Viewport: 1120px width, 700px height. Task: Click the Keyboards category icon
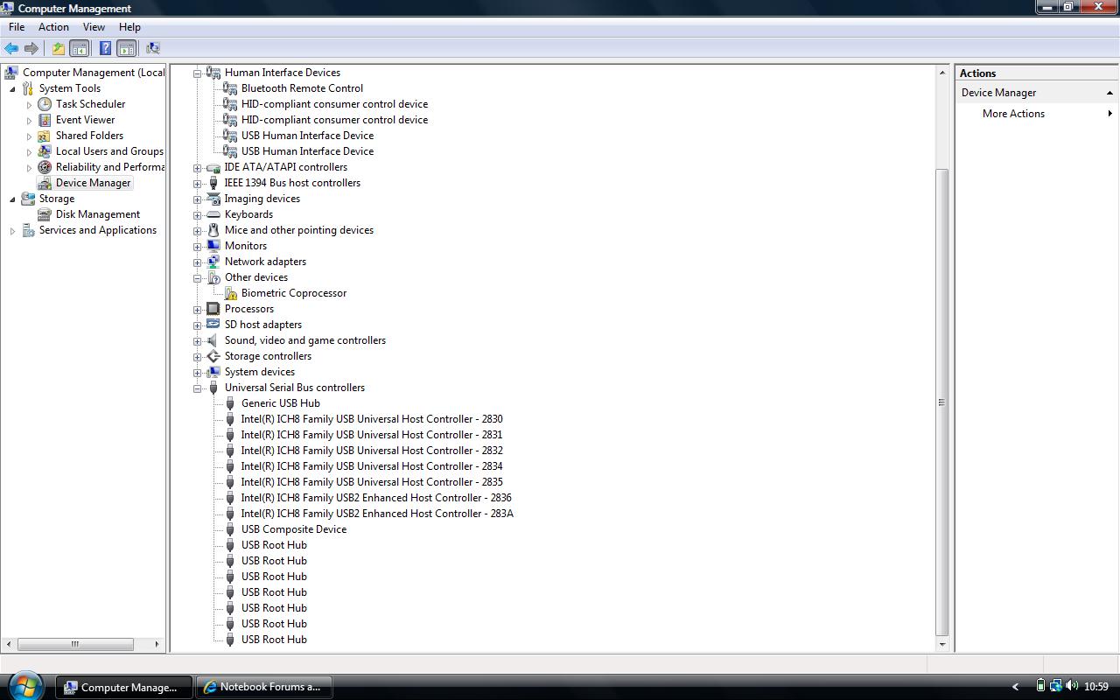coord(213,214)
